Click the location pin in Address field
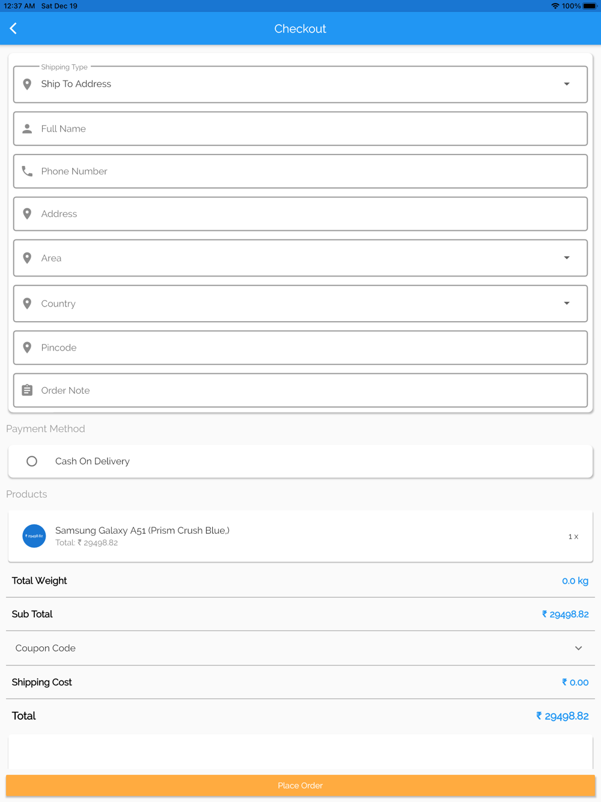The width and height of the screenshot is (601, 802). click(27, 214)
